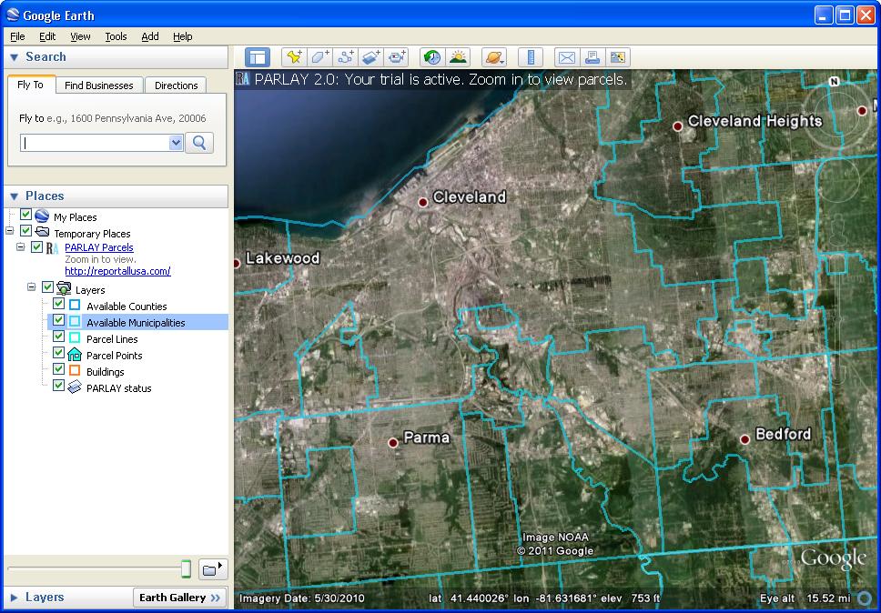881x613 pixels.
Task: Click the Cleveland Heights placemark dot
Action: (x=678, y=126)
